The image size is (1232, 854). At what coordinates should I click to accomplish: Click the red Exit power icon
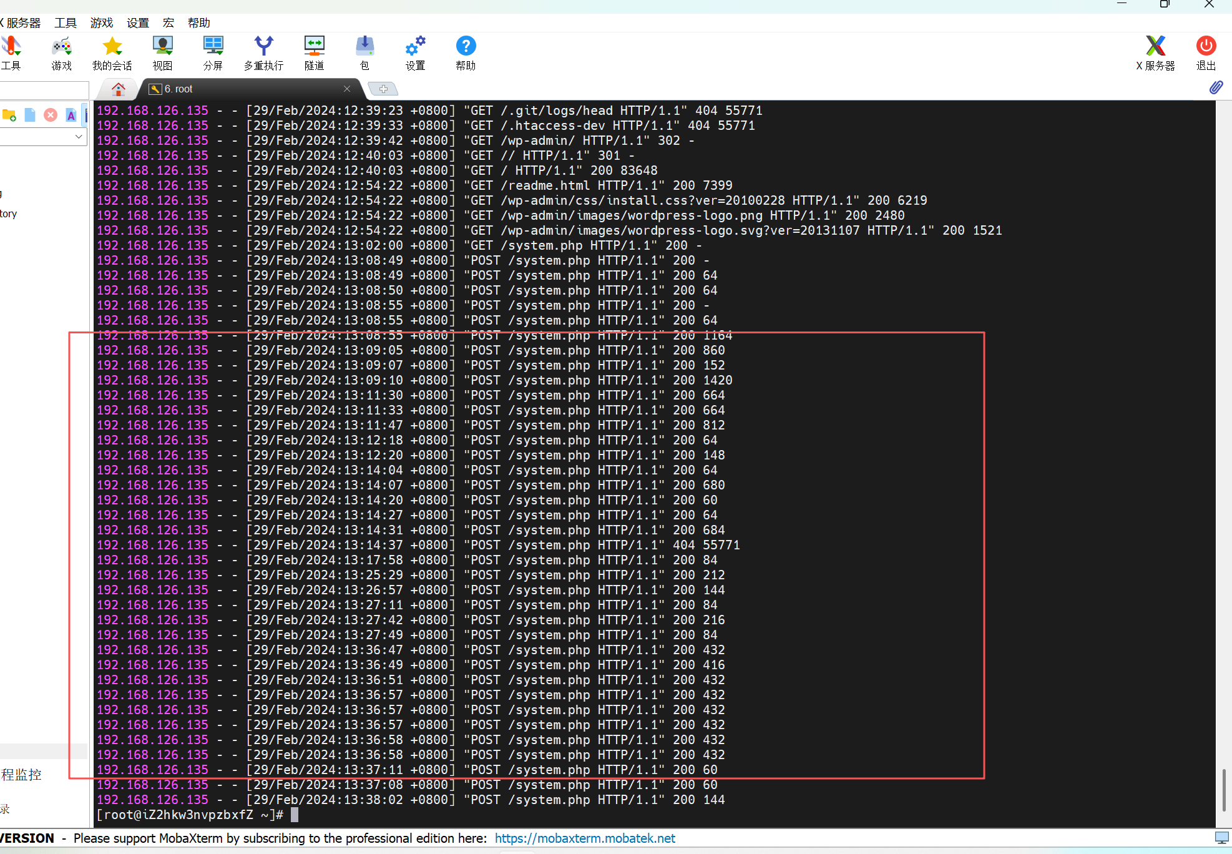[1206, 52]
